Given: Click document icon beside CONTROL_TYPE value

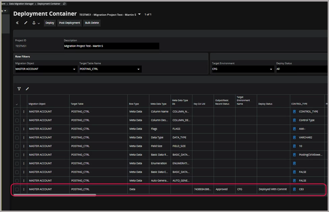Looking at the screenshot, I should 294,111.
